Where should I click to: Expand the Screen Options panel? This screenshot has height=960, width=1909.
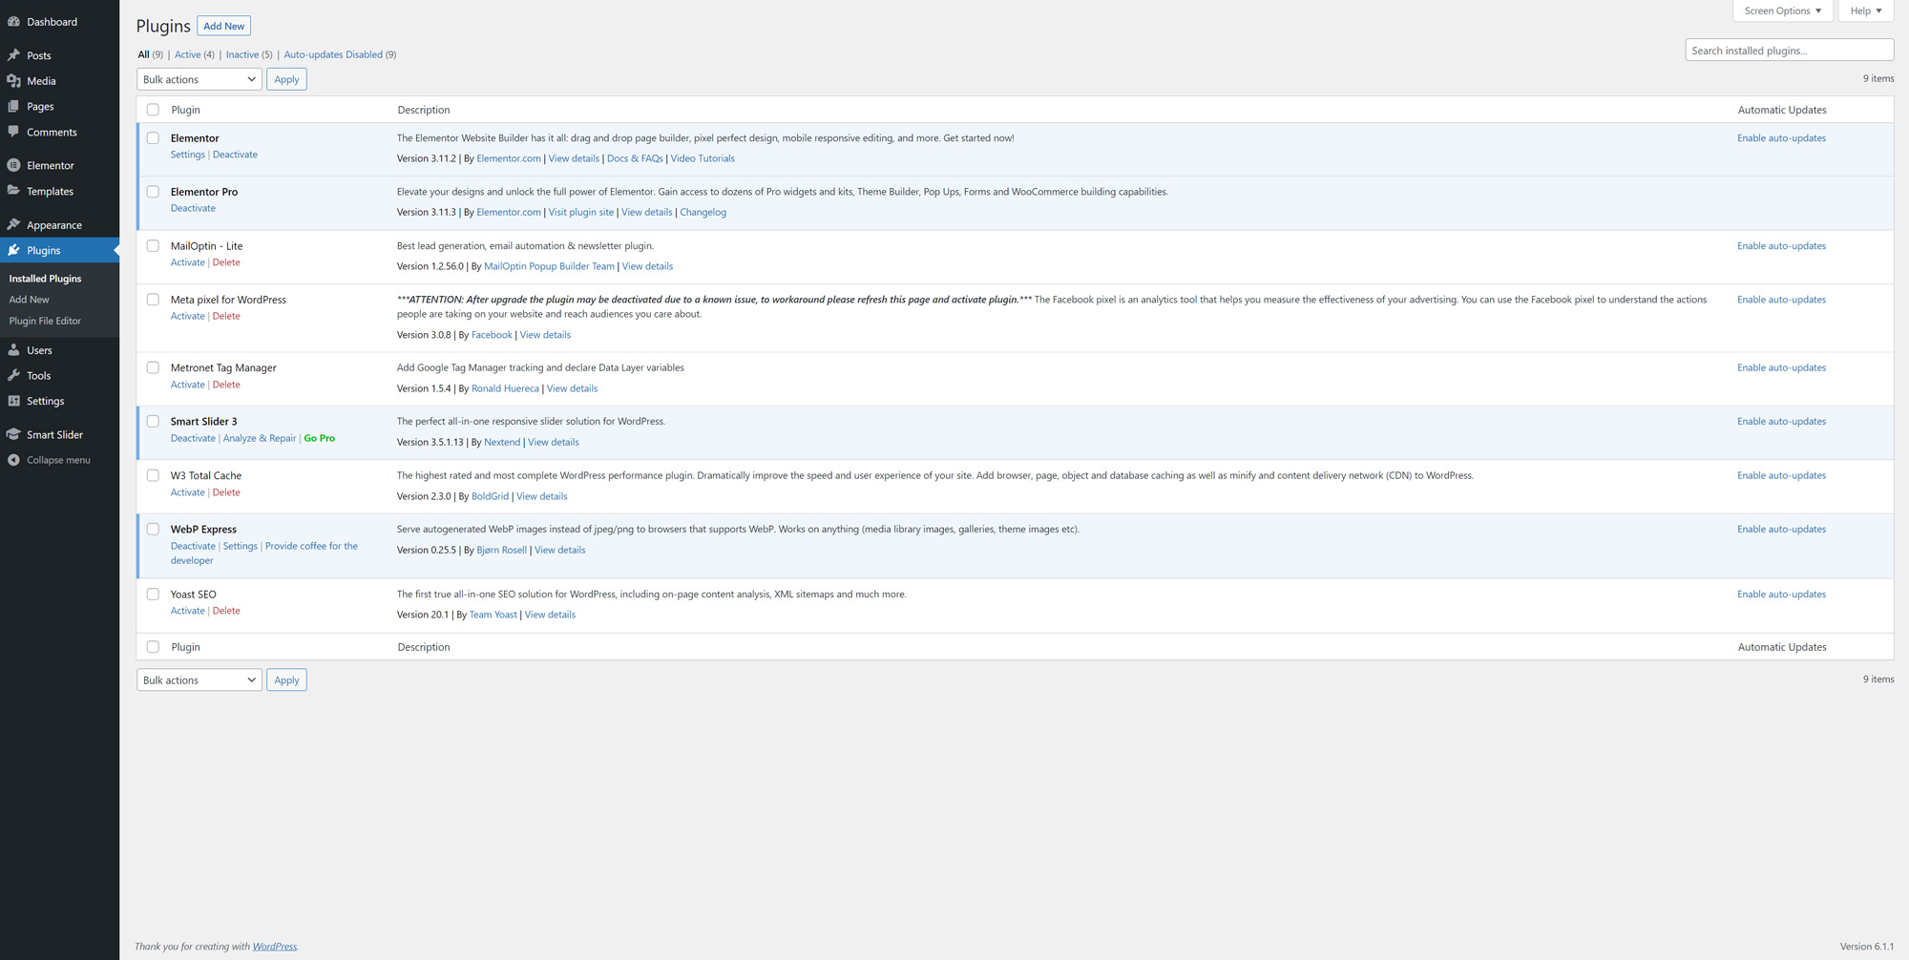1782,10
